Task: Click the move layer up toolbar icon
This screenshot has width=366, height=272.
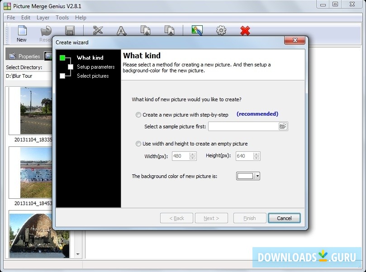Action: click(145, 30)
